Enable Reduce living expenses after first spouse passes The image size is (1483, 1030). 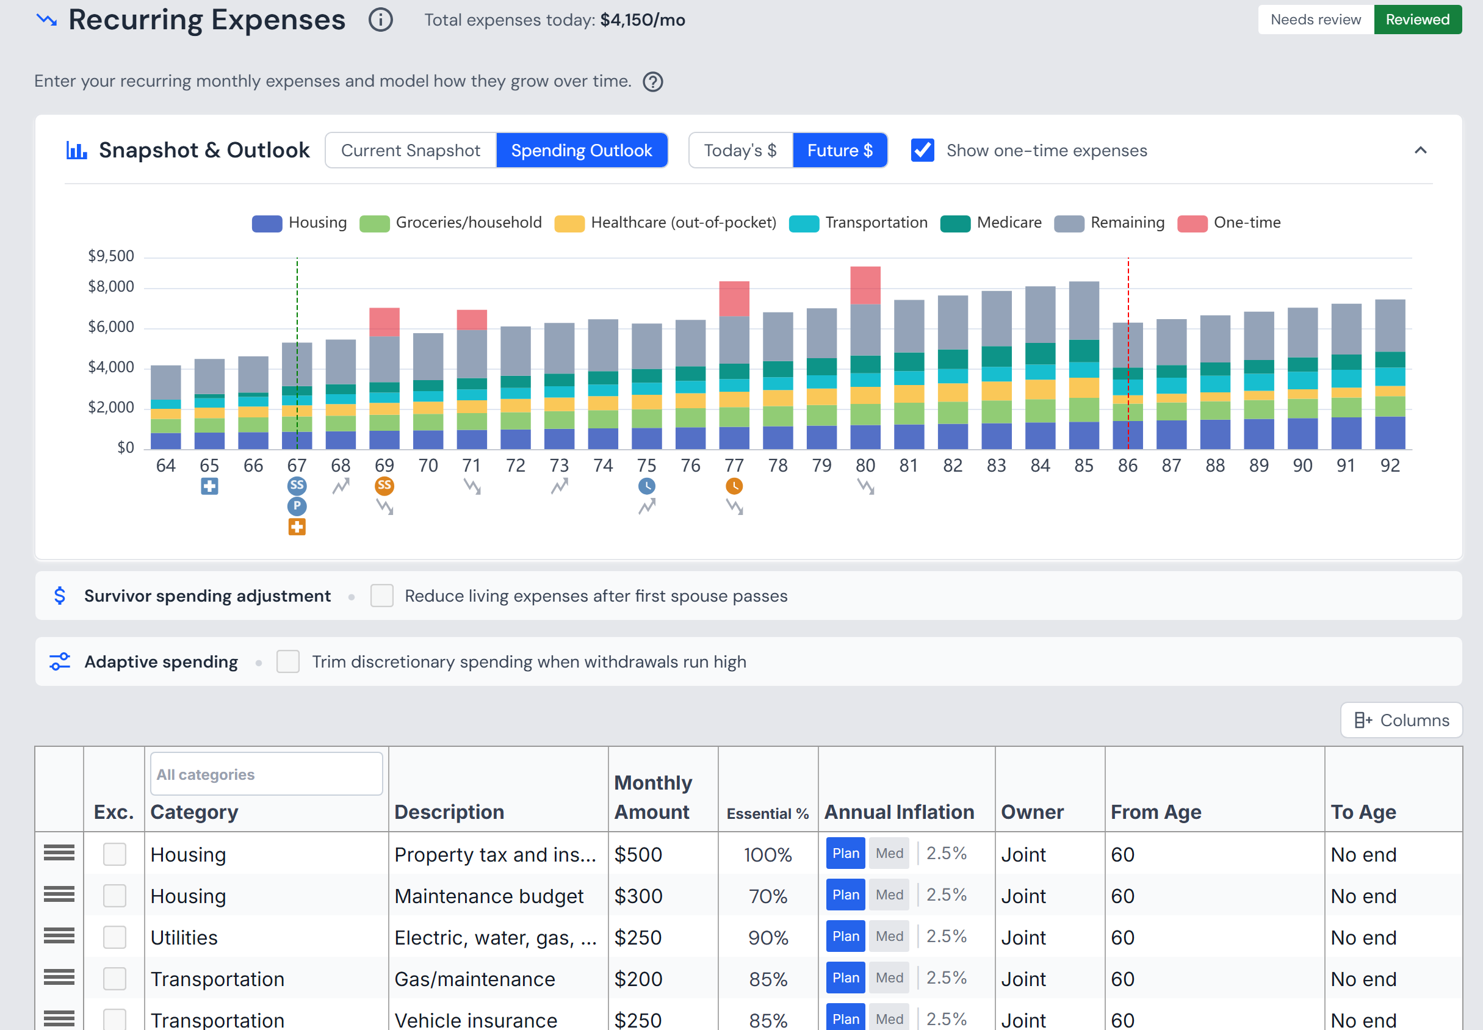coord(382,596)
